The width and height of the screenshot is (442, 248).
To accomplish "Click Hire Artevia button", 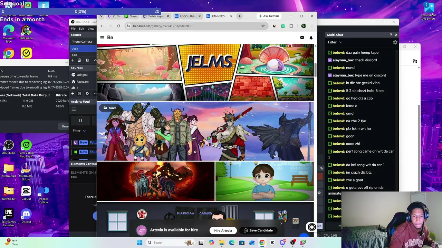I will (x=223, y=230).
